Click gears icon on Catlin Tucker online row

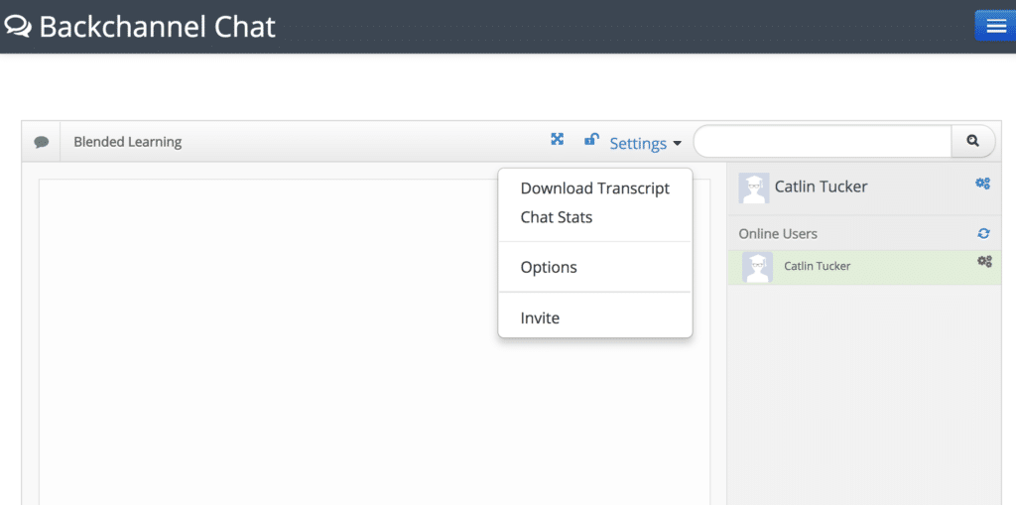984,261
